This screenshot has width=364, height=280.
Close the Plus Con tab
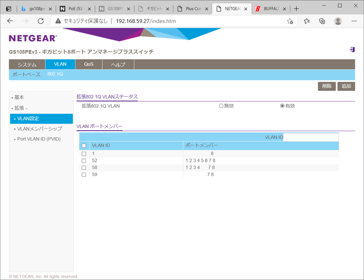207,9
